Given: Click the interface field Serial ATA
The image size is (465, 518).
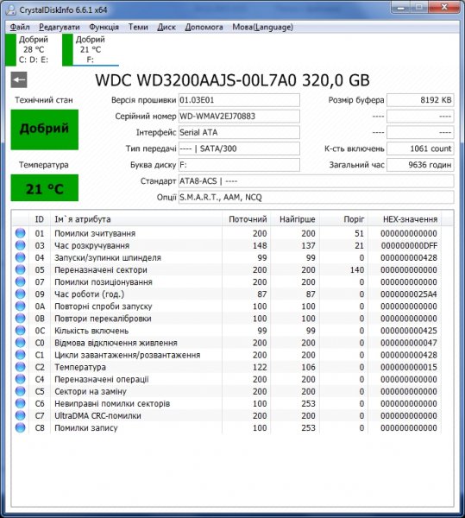Looking at the screenshot, I should pyautogui.click(x=239, y=132).
